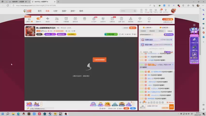Toggle the 直播开关 live switch
The height and width of the screenshot is (116, 206).
(x=38, y=19)
